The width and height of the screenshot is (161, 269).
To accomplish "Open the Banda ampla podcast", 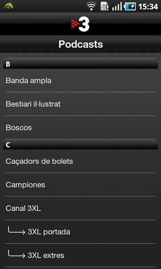I will [x=80, y=81].
